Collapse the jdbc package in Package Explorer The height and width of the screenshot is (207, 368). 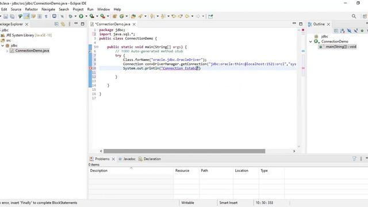click(2, 45)
